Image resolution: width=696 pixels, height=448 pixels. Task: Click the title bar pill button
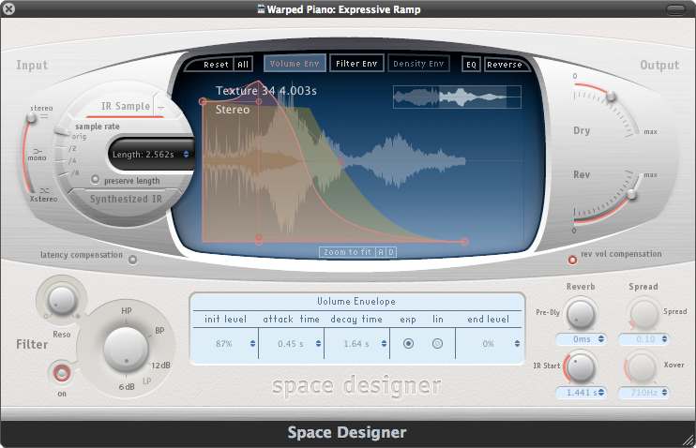click(x=675, y=9)
